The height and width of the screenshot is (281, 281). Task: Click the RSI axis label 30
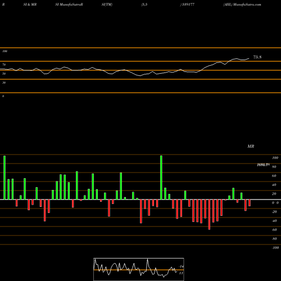(4, 83)
